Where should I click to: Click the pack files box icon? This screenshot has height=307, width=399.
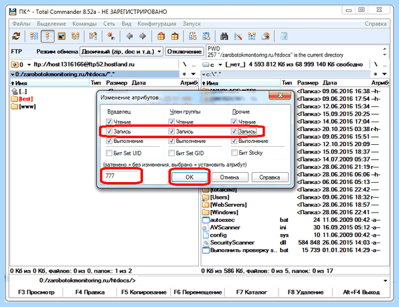point(161,37)
